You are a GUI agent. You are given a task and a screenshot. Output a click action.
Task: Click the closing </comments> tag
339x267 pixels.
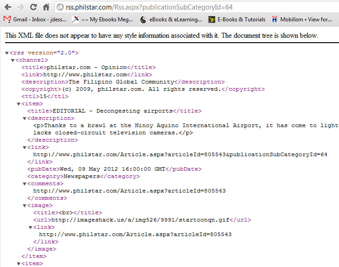47,198
